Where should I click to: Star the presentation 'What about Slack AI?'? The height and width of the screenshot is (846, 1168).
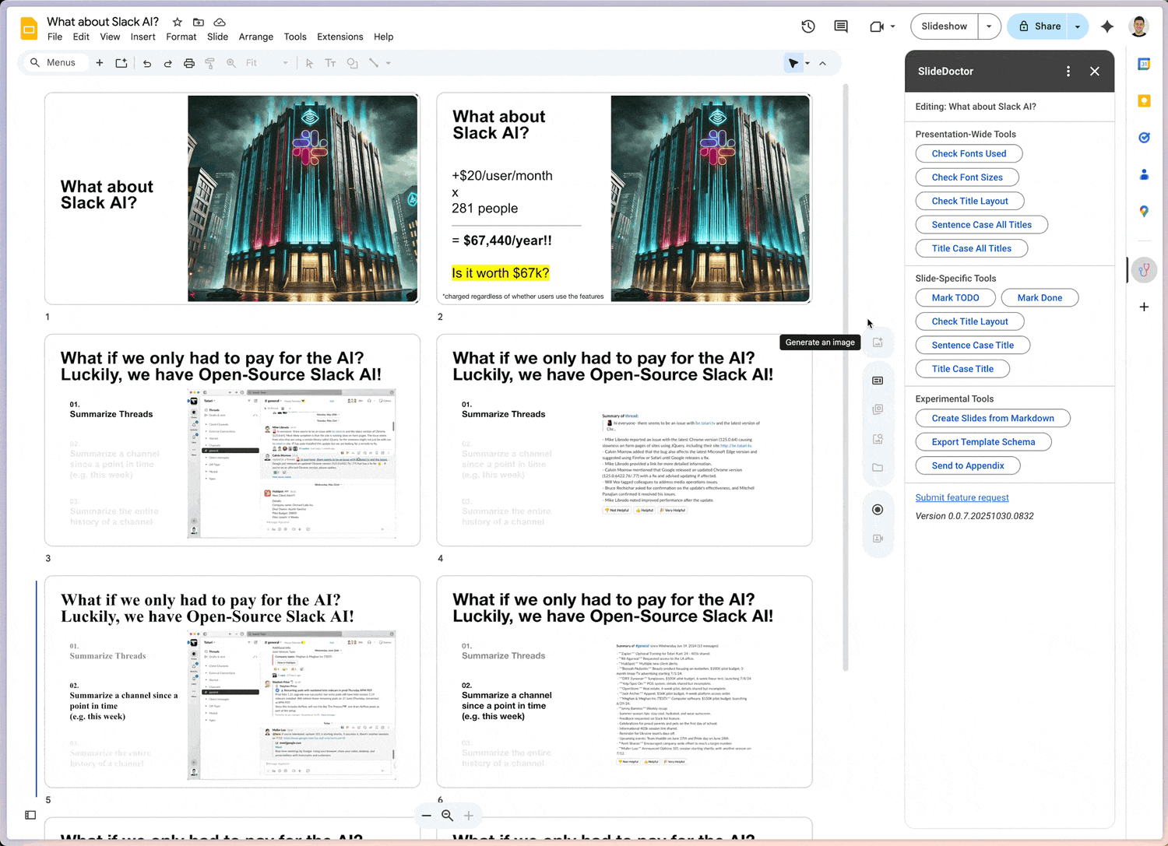[178, 22]
